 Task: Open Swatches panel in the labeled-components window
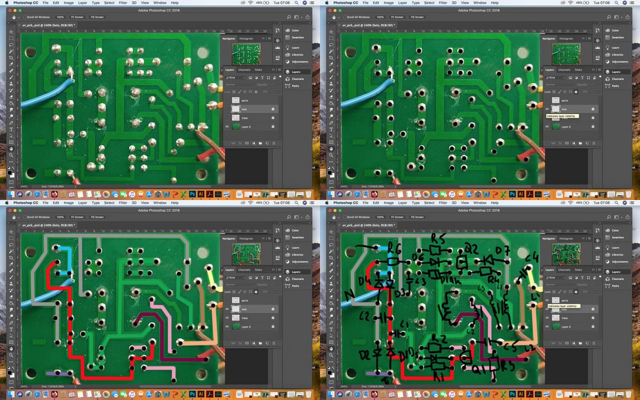(x=618, y=237)
